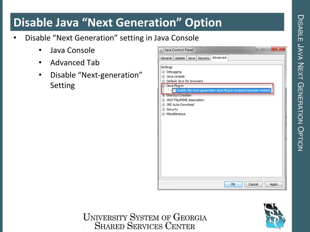Collapse the Java Plug-in node
The height and width of the screenshot is (232, 310).
pyautogui.click(x=163, y=86)
